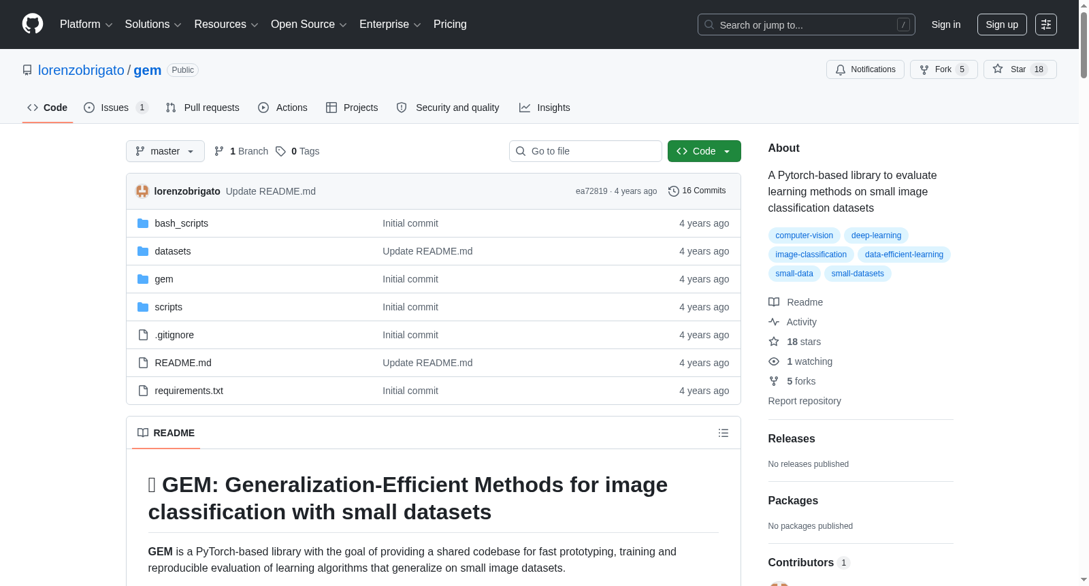Open the 1 watching link

point(809,361)
